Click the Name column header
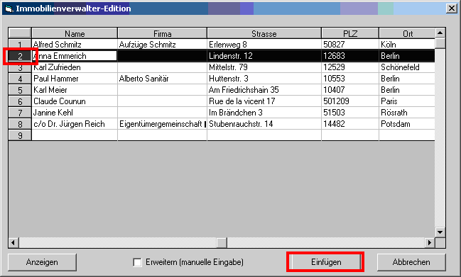Viewport: 461px width, 277px height. coord(75,33)
